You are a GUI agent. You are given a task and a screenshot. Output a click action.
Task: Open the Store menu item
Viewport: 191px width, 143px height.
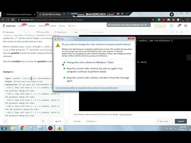coord(72,26)
